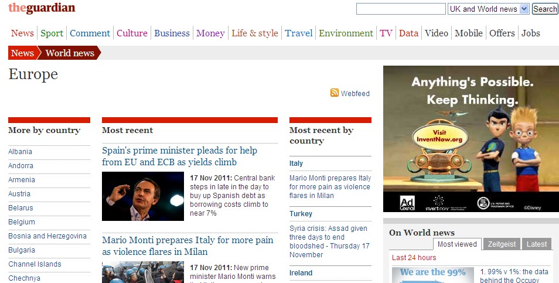559x283 pixels.
Task: Open the InventNow.org advertisement banner
Action: pos(471,138)
